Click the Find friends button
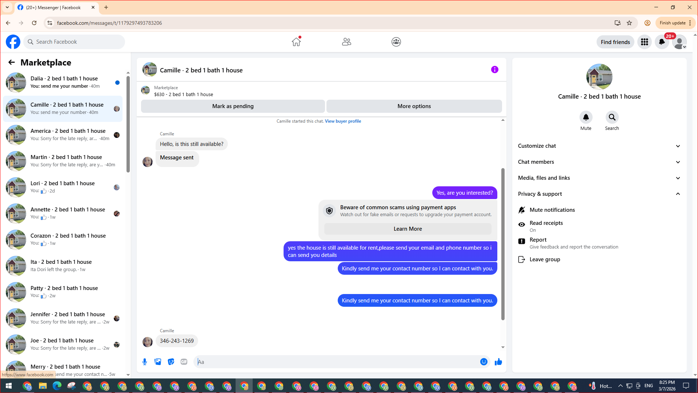The image size is (698, 393). pyautogui.click(x=615, y=42)
